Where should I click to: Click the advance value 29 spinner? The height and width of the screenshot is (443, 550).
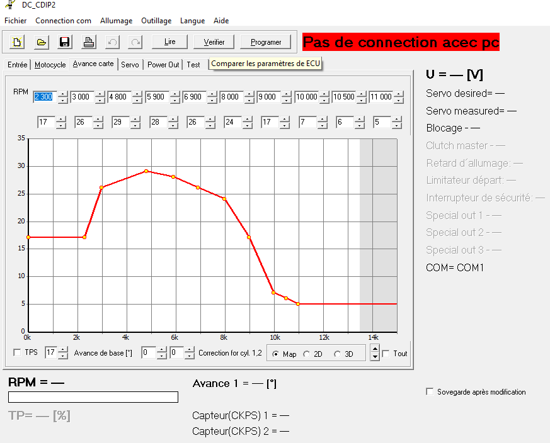click(x=135, y=122)
